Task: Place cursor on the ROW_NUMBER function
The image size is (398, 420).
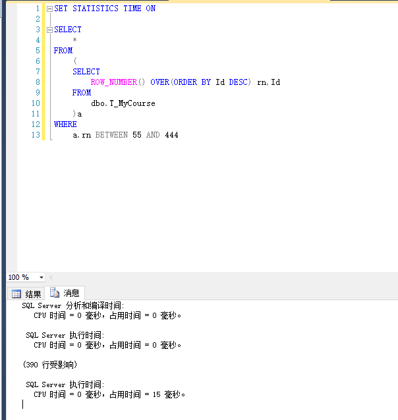Action: pos(113,82)
